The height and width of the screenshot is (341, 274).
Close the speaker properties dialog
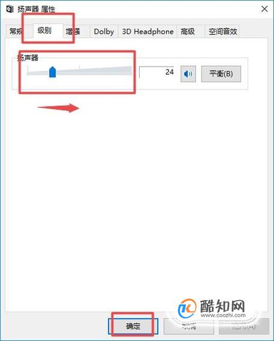[264, 9]
